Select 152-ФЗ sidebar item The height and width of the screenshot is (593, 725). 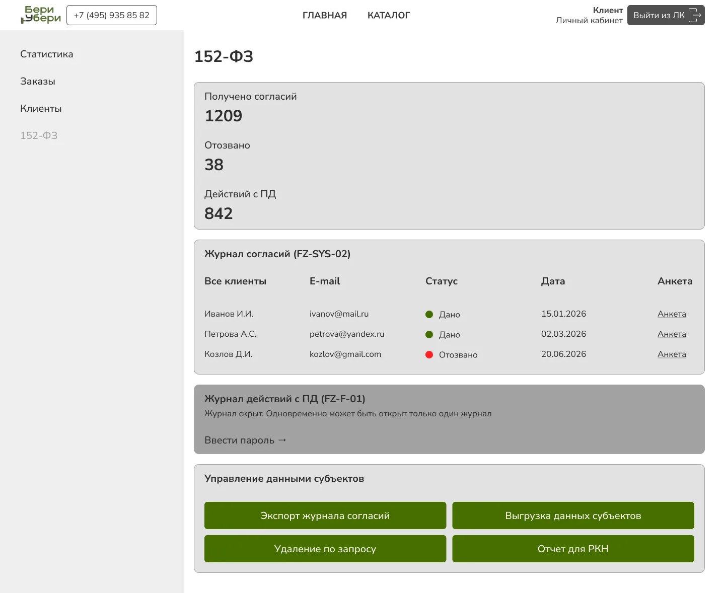[39, 135]
